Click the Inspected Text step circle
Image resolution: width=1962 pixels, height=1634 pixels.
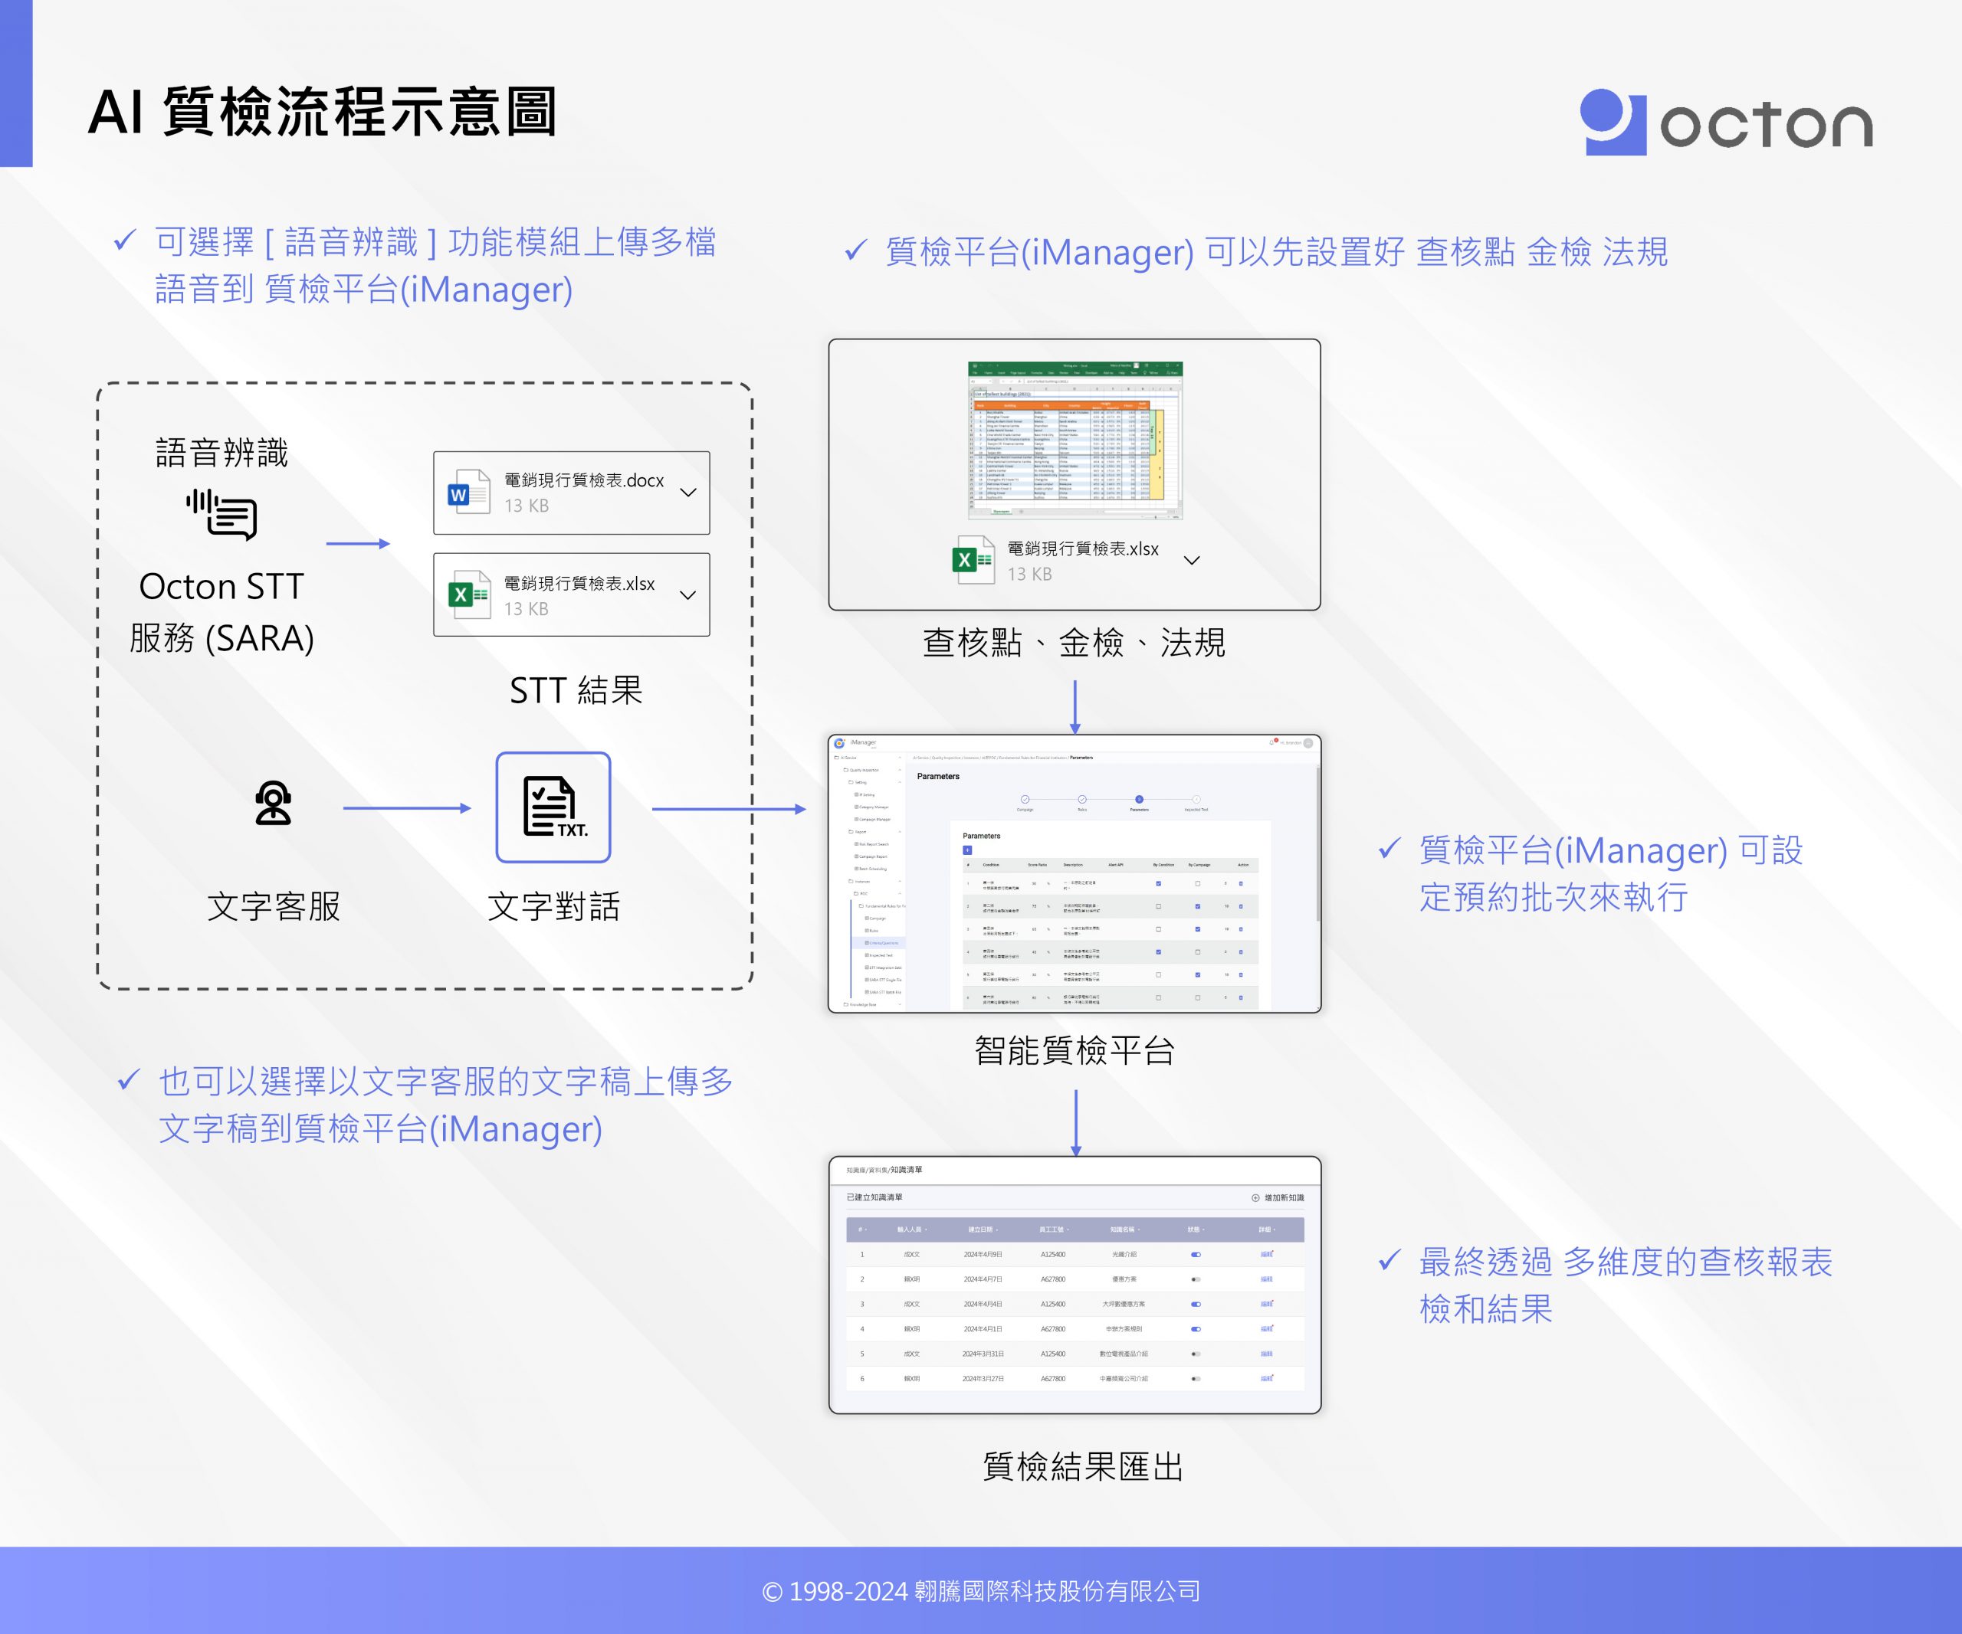click(1197, 799)
